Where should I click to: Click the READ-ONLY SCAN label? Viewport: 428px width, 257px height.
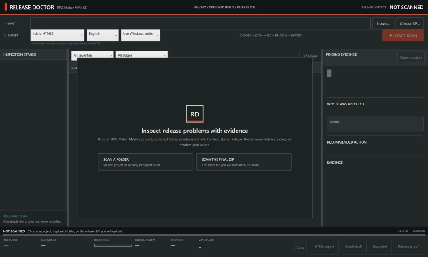15,216
